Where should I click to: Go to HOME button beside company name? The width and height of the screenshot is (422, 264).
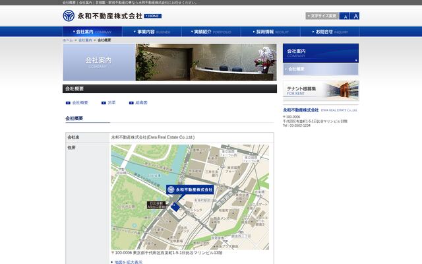coord(152,16)
